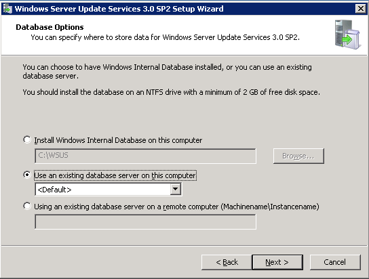Viewport: 369px width, 279px height.
Task: Click the Database Options heading
Action: pyautogui.click(x=50, y=27)
